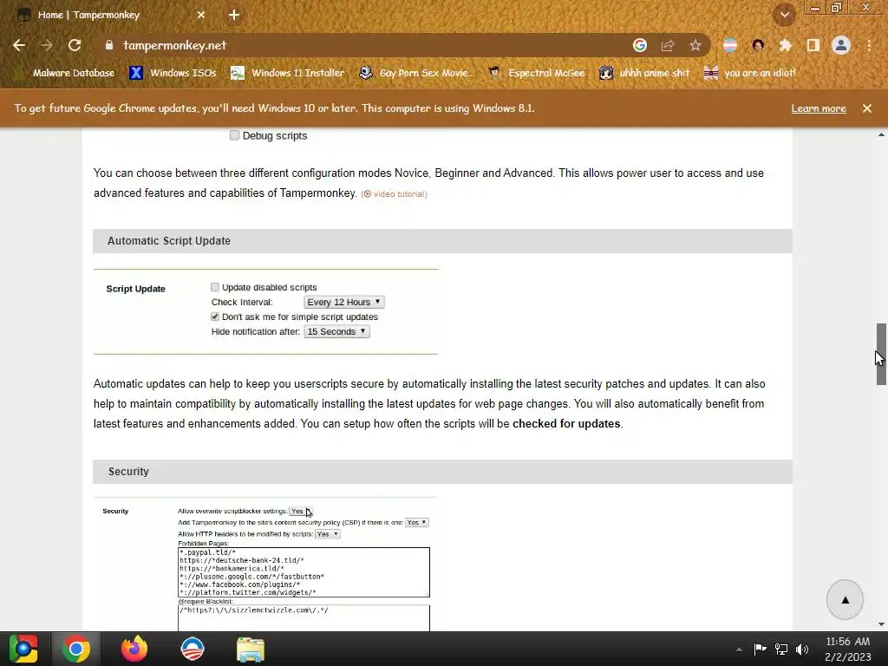Open the Google search icon in address bar

[x=640, y=45]
